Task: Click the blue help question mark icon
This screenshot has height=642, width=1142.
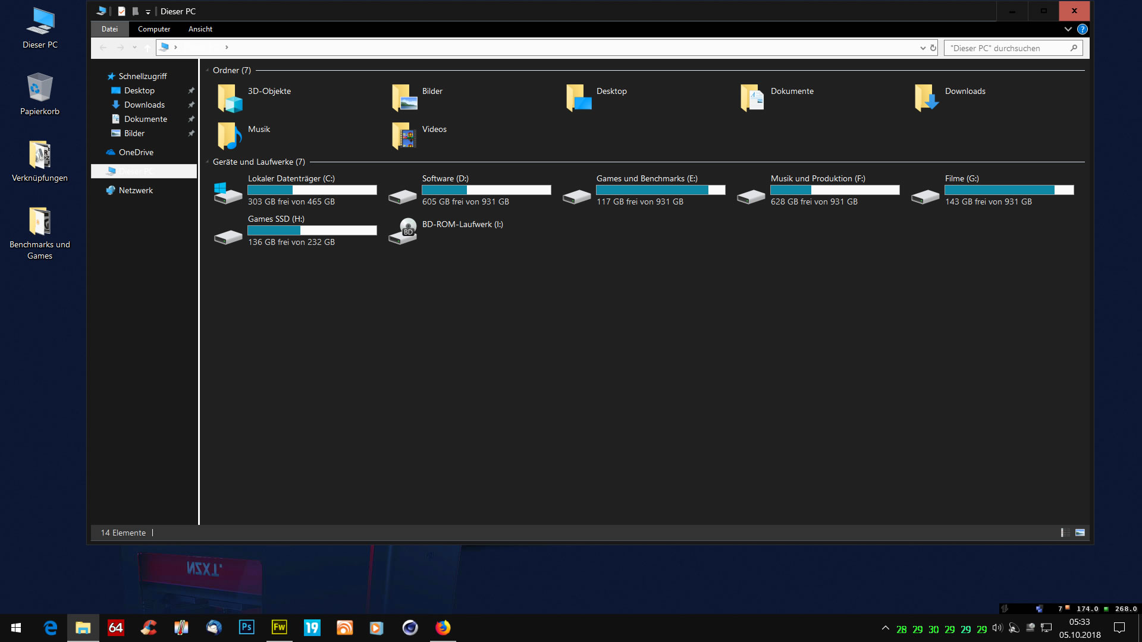Action: pos(1083,29)
